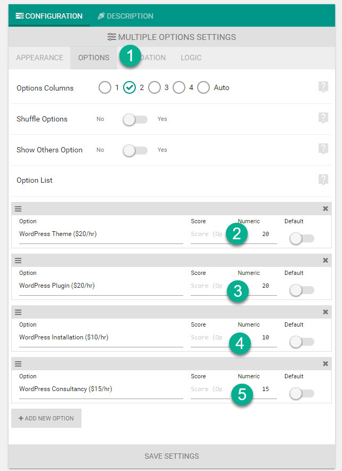Select 2 columns radio button
The image size is (342, 471).
coord(129,88)
